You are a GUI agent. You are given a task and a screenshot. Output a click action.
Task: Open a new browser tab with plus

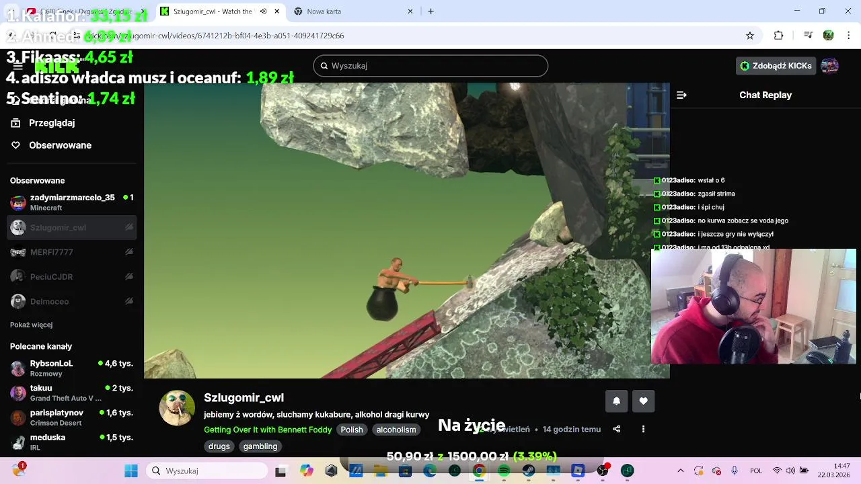pyautogui.click(x=431, y=11)
